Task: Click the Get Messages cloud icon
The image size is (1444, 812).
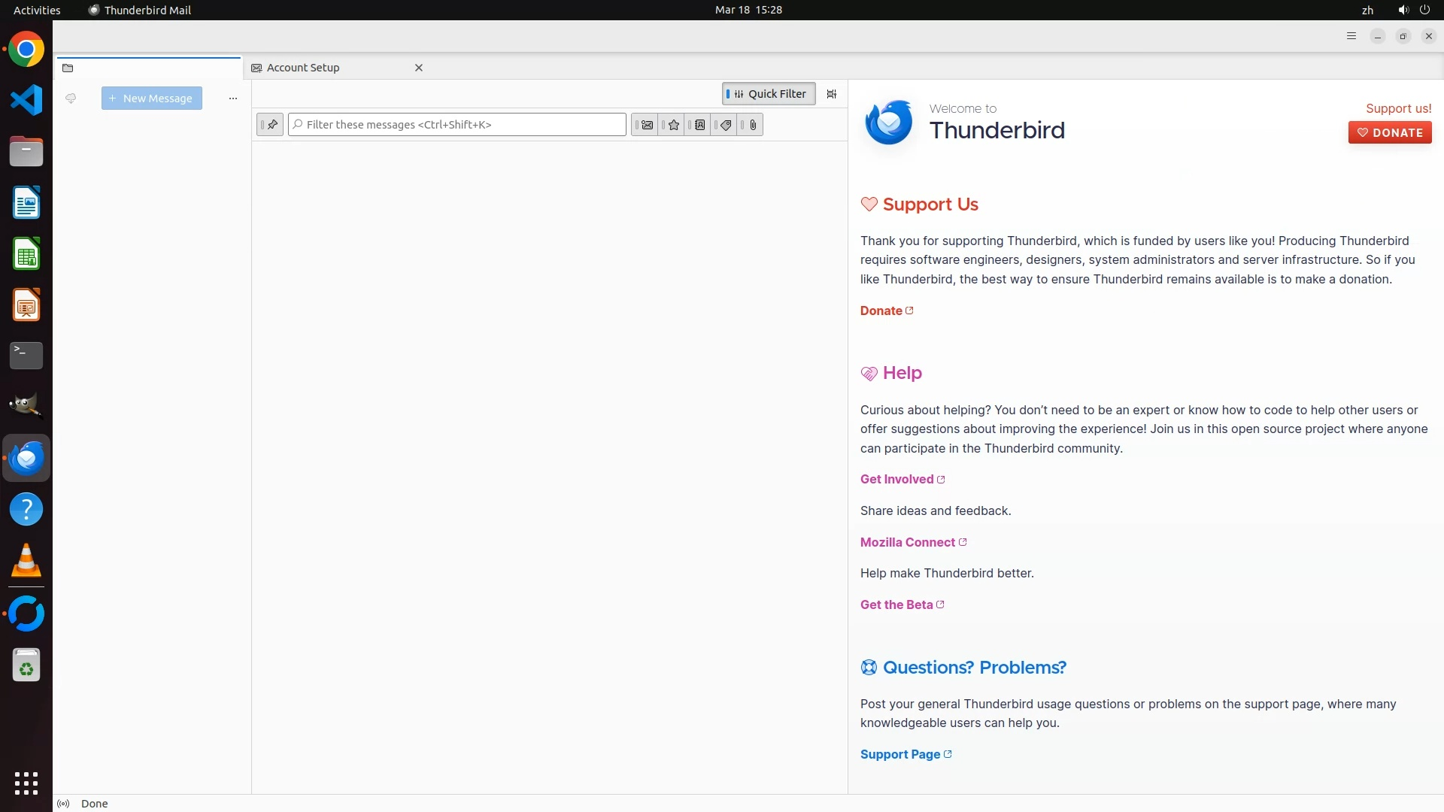Action: point(71,98)
